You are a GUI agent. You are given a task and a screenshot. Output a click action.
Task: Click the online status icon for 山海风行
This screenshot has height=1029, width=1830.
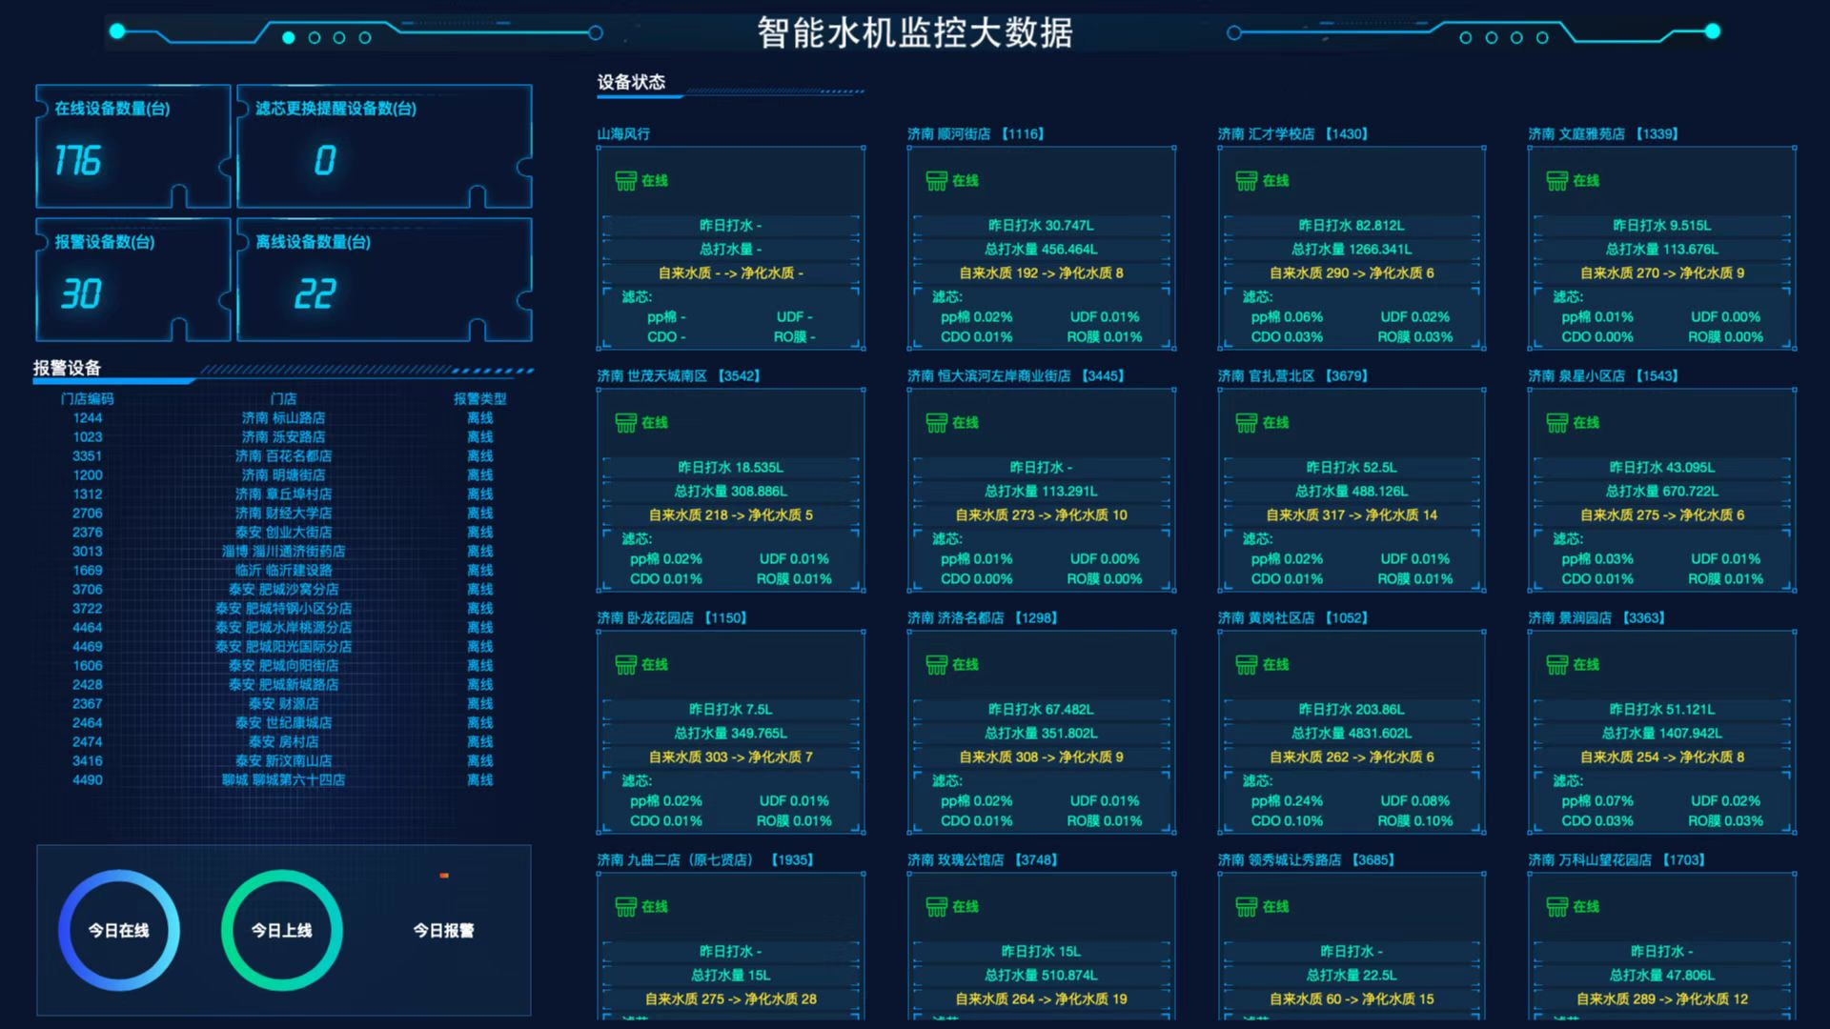click(x=625, y=181)
